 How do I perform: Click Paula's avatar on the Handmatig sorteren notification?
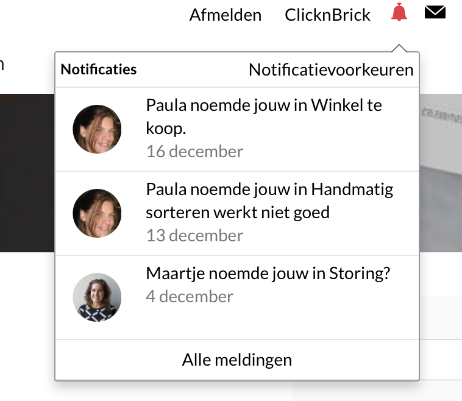pyautogui.click(x=97, y=213)
